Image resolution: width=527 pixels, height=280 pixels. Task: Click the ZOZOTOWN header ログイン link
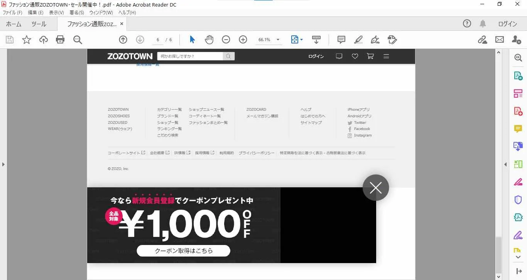tap(316, 56)
